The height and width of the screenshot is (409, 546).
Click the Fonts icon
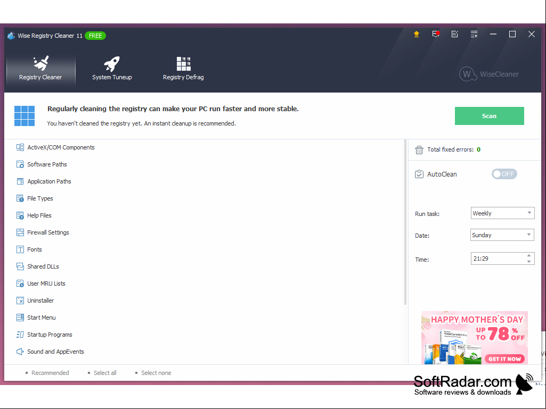coord(20,250)
